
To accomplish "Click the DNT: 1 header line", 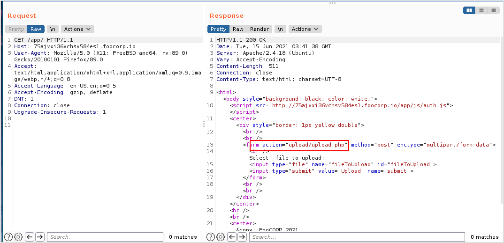I will point(24,99).
